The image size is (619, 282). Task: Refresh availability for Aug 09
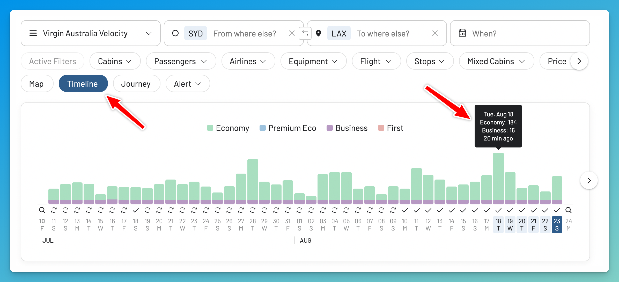(393, 210)
